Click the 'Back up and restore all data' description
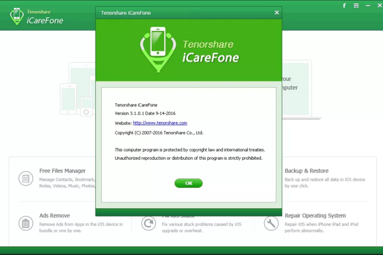 pos(325,182)
